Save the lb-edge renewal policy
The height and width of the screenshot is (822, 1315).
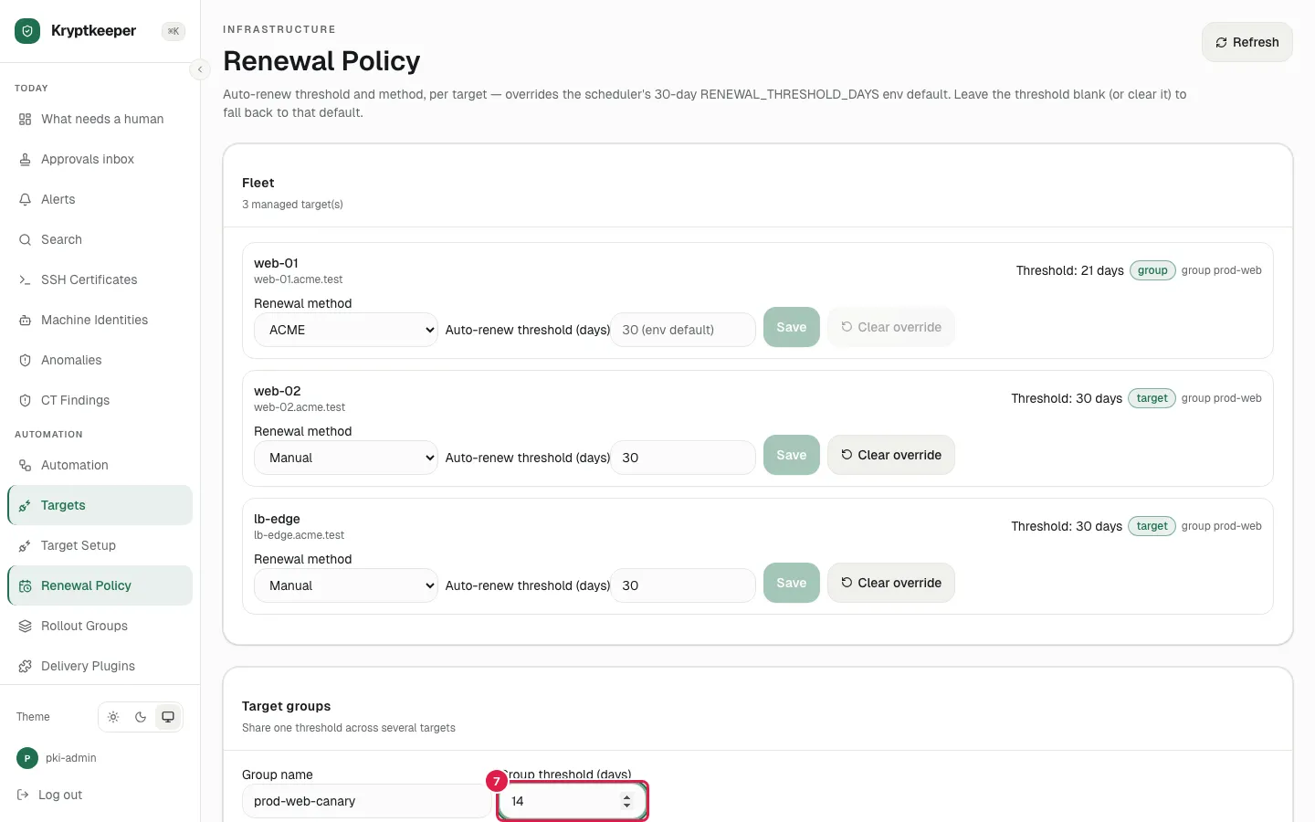pyautogui.click(x=792, y=583)
